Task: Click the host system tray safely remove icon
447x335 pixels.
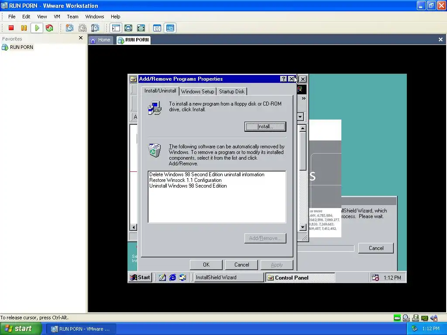Action: [x=415, y=329]
